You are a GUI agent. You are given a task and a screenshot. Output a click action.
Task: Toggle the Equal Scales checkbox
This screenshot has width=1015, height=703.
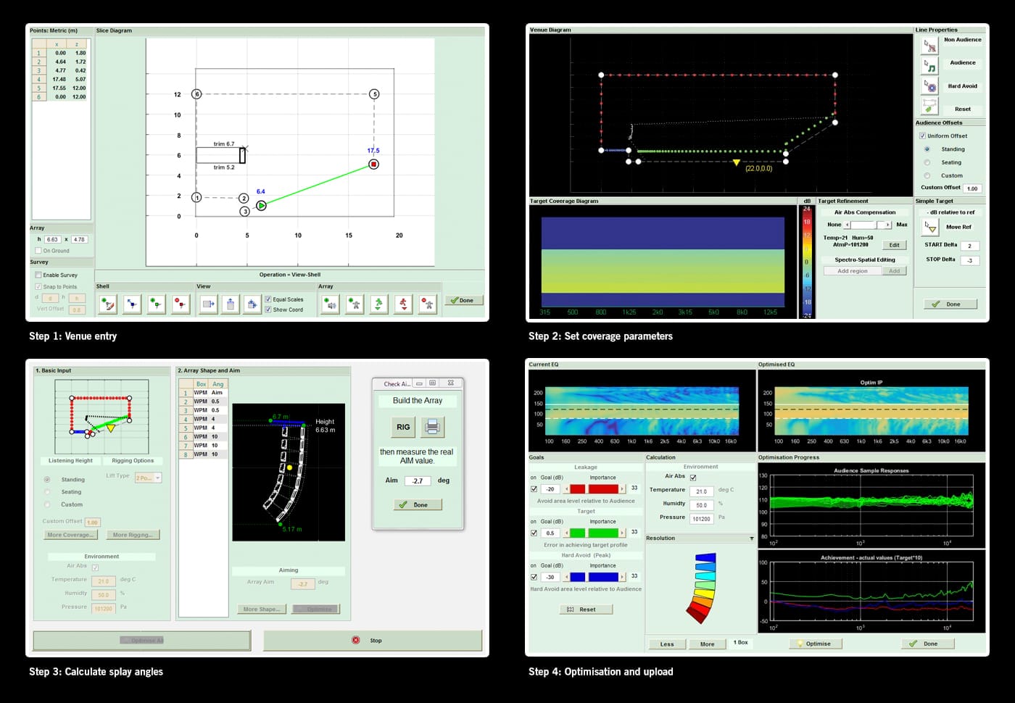coord(268,299)
